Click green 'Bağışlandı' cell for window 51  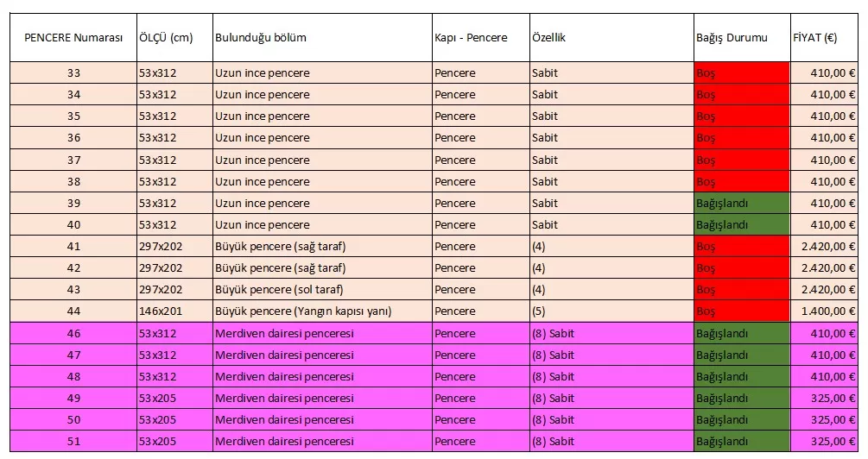[741, 442]
